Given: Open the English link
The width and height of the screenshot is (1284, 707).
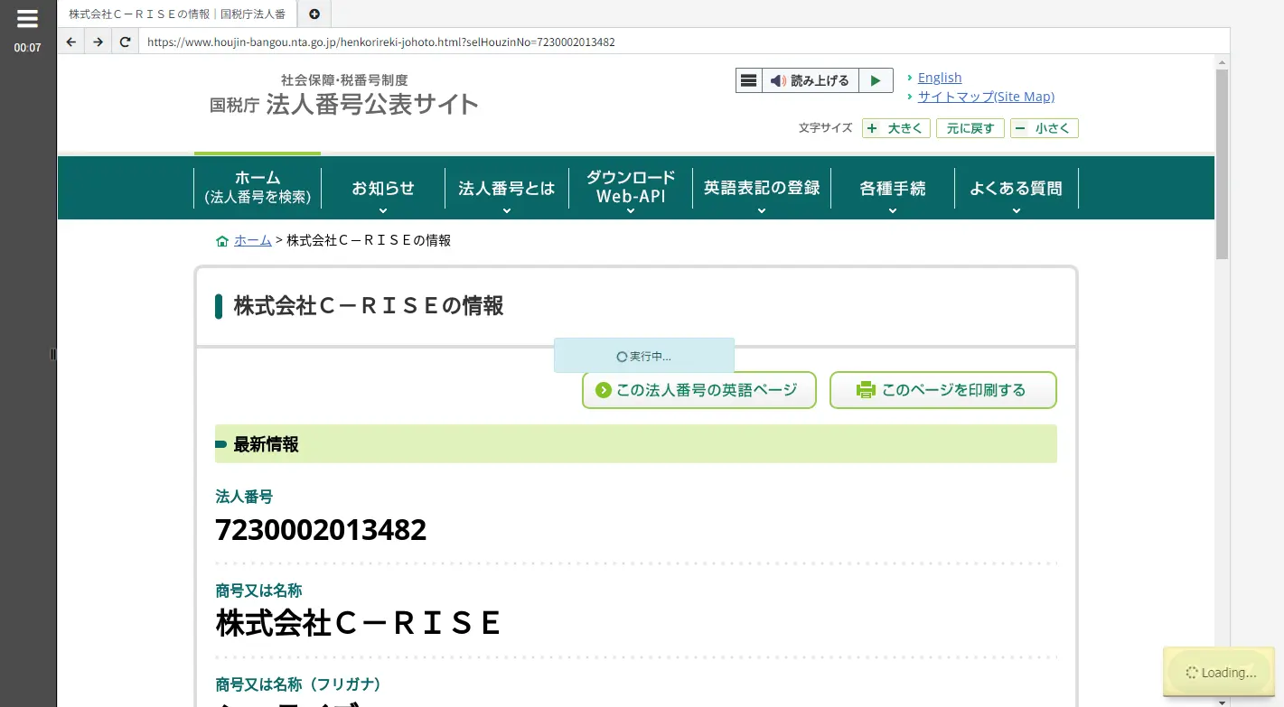Looking at the screenshot, I should coord(940,78).
